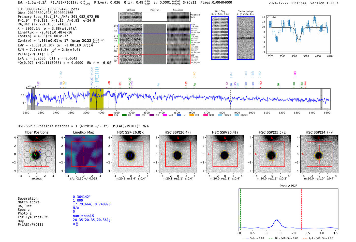Image resolution: width=356 pixels, height=242 pixels.
Task: Click the Weighted Sum 2D spectrum strip
Action: coord(155,17)
